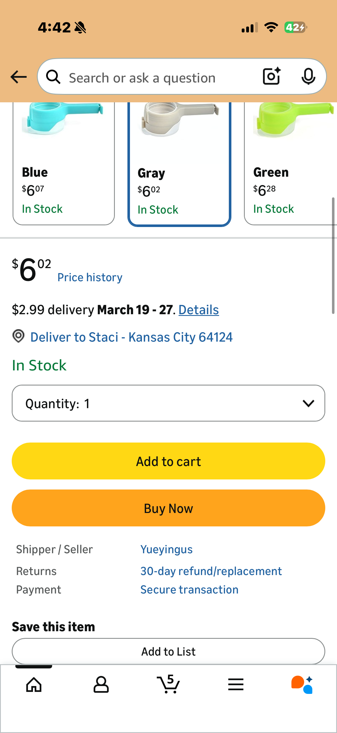Open the camera lens search icon

[x=272, y=76]
